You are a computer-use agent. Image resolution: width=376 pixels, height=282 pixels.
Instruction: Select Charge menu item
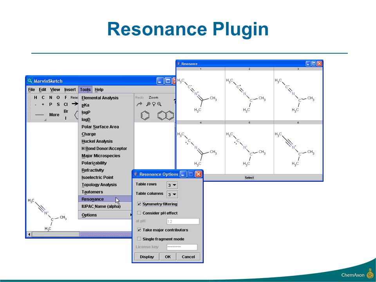tap(106, 134)
